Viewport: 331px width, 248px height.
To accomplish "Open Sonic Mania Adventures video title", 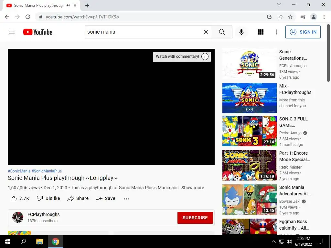I will point(295,191).
